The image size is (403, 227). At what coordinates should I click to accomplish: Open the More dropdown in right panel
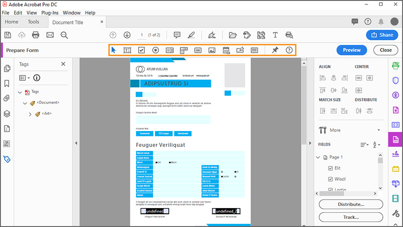(x=350, y=130)
